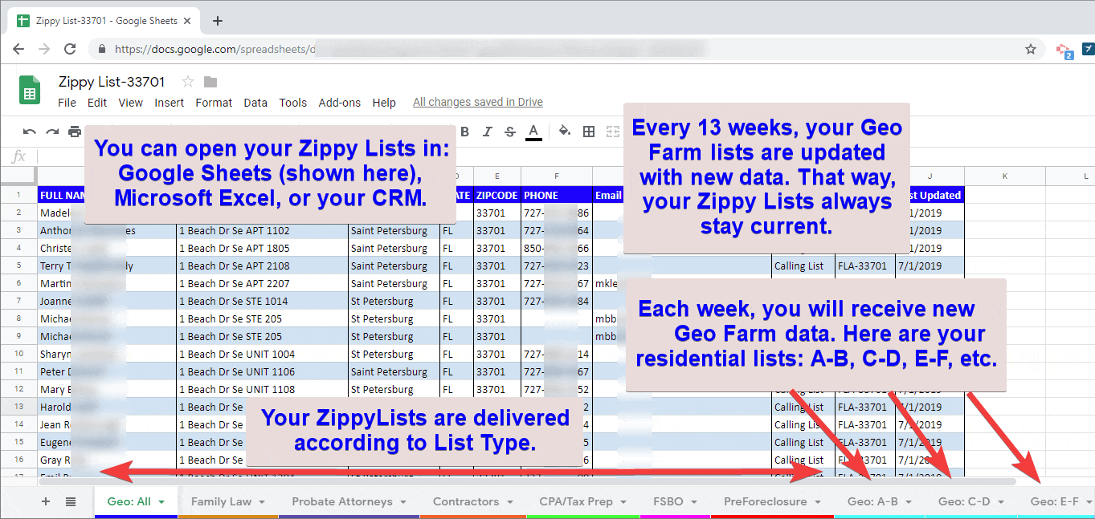Reload the page with the refresh icon

click(x=70, y=49)
